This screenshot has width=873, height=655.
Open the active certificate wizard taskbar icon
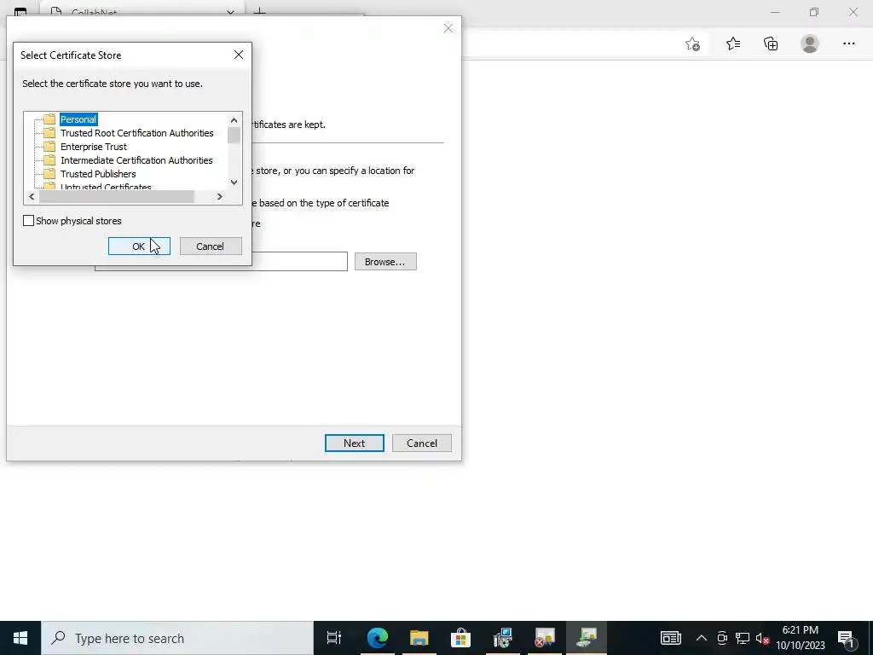(587, 638)
